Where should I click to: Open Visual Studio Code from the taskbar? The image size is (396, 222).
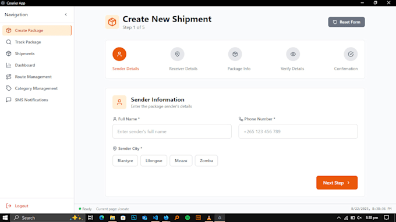pos(155,218)
